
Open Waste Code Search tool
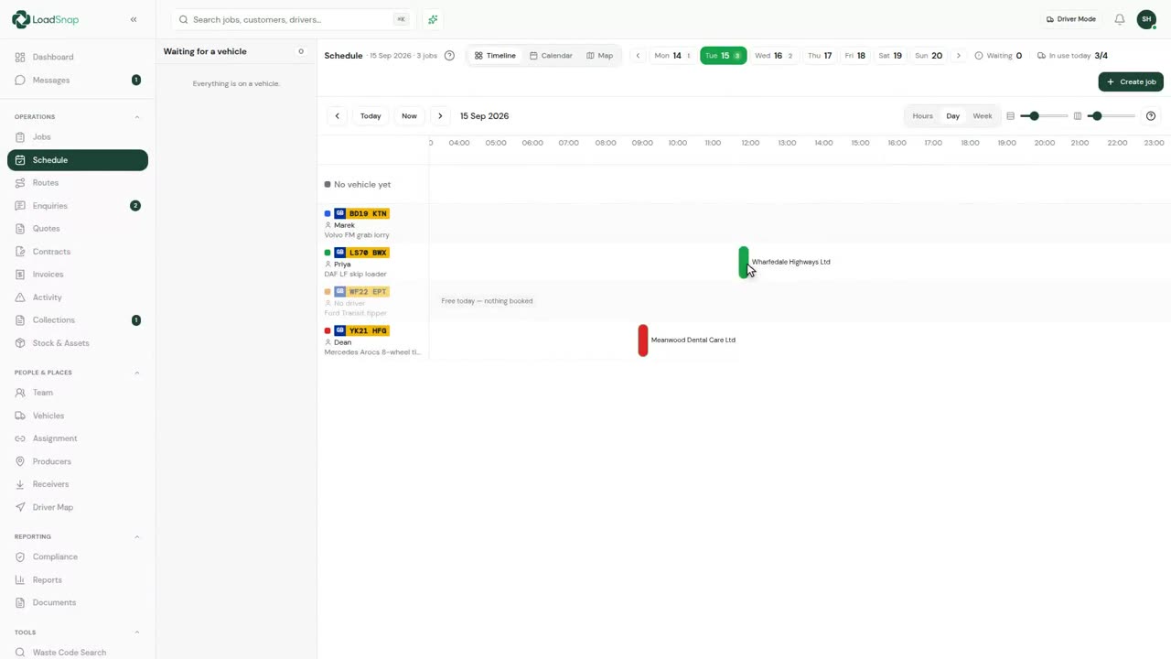tap(78, 653)
